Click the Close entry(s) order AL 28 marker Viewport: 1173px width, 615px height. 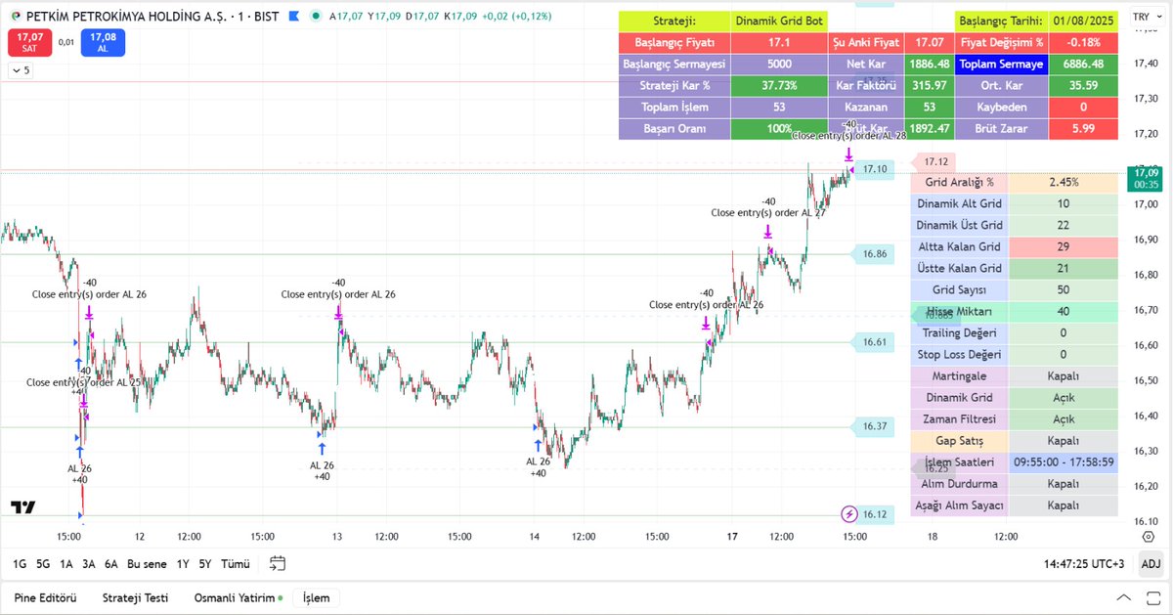pos(849,136)
